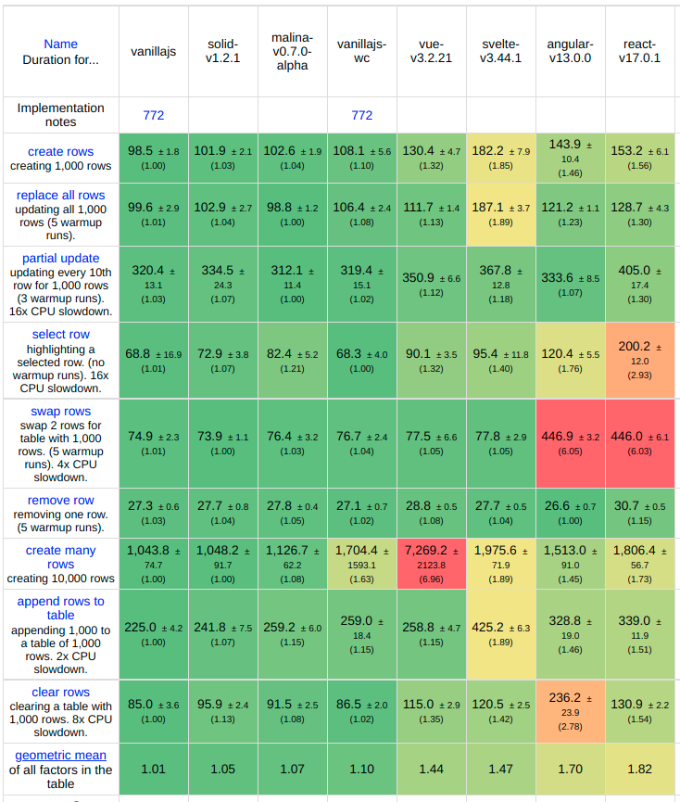The height and width of the screenshot is (802, 680).
Task: Open the create rows benchmark link
Action: tap(60, 151)
